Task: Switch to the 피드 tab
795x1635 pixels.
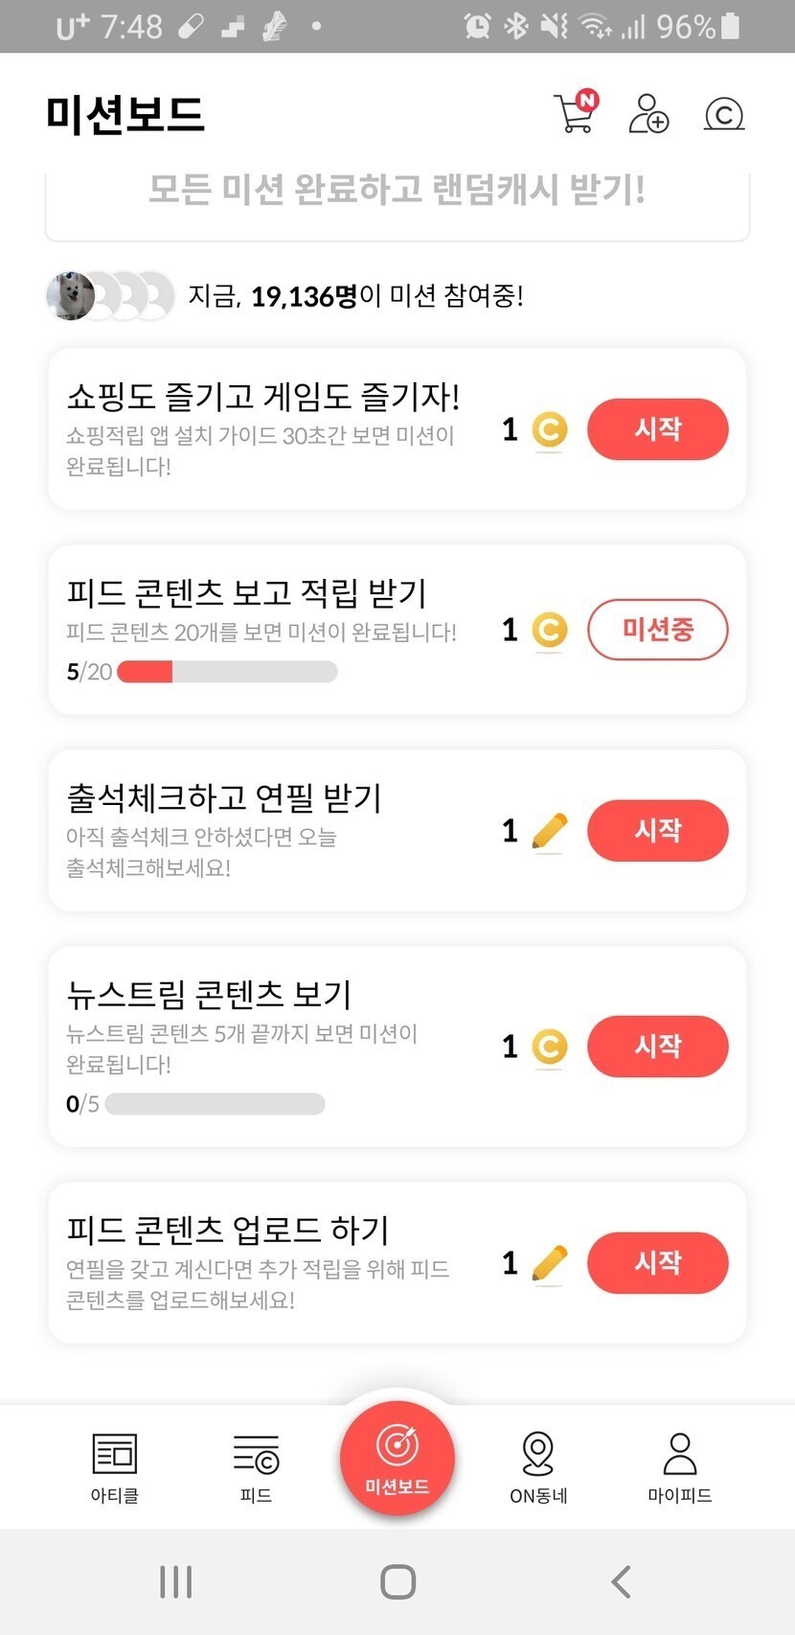Action: pyautogui.click(x=256, y=1467)
